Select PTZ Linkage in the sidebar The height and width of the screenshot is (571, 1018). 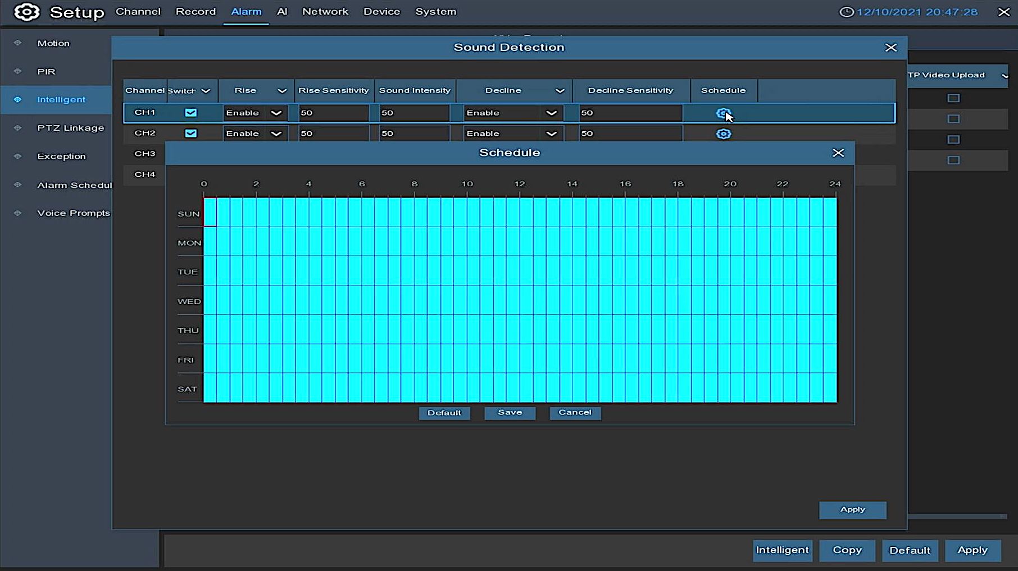71,128
